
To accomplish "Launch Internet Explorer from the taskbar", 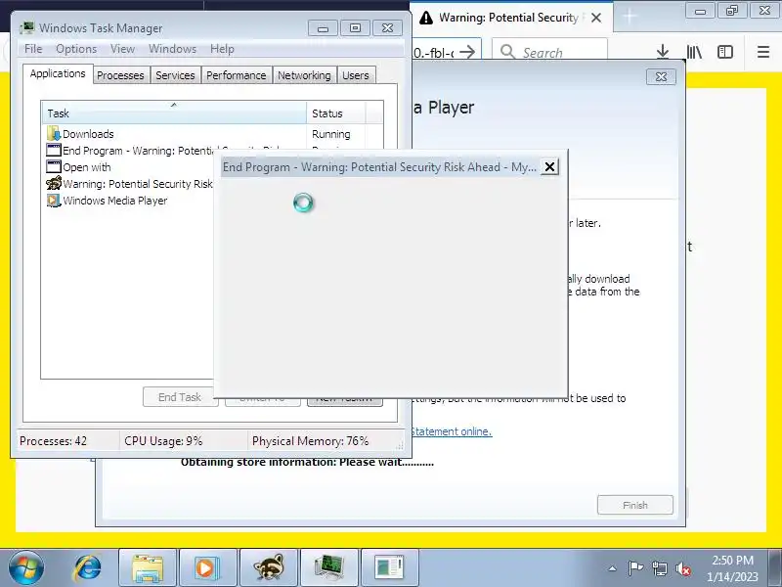I will pyautogui.click(x=87, y=568).
